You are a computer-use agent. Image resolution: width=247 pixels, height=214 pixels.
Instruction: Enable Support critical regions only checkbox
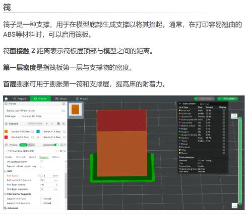coord(42,166)
